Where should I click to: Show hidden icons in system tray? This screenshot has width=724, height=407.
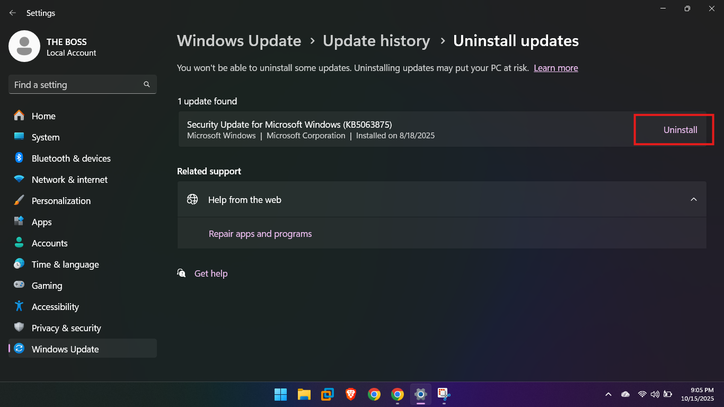[608, 394]
